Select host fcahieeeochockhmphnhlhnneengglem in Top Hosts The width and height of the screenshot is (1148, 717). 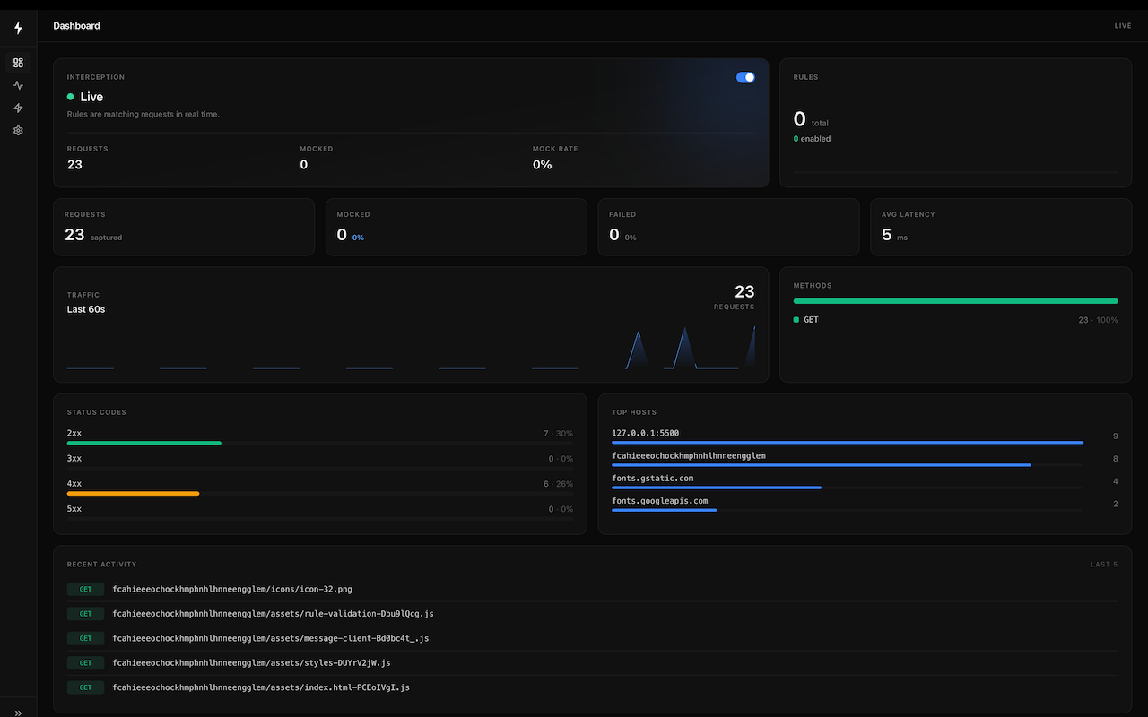click(689, 456)
